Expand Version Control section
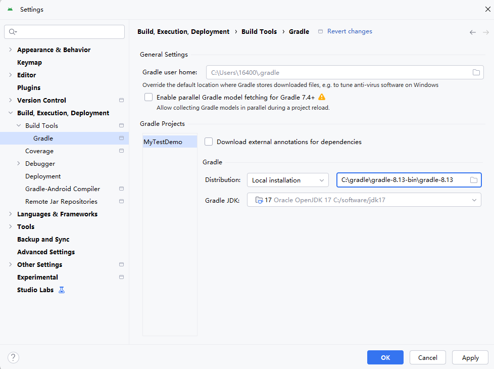This screenshot has width=494, height=369. click(x=11, y=100)
